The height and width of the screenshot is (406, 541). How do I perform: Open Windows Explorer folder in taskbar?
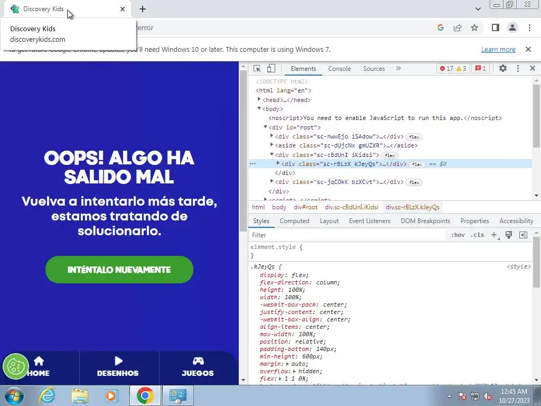80,395
